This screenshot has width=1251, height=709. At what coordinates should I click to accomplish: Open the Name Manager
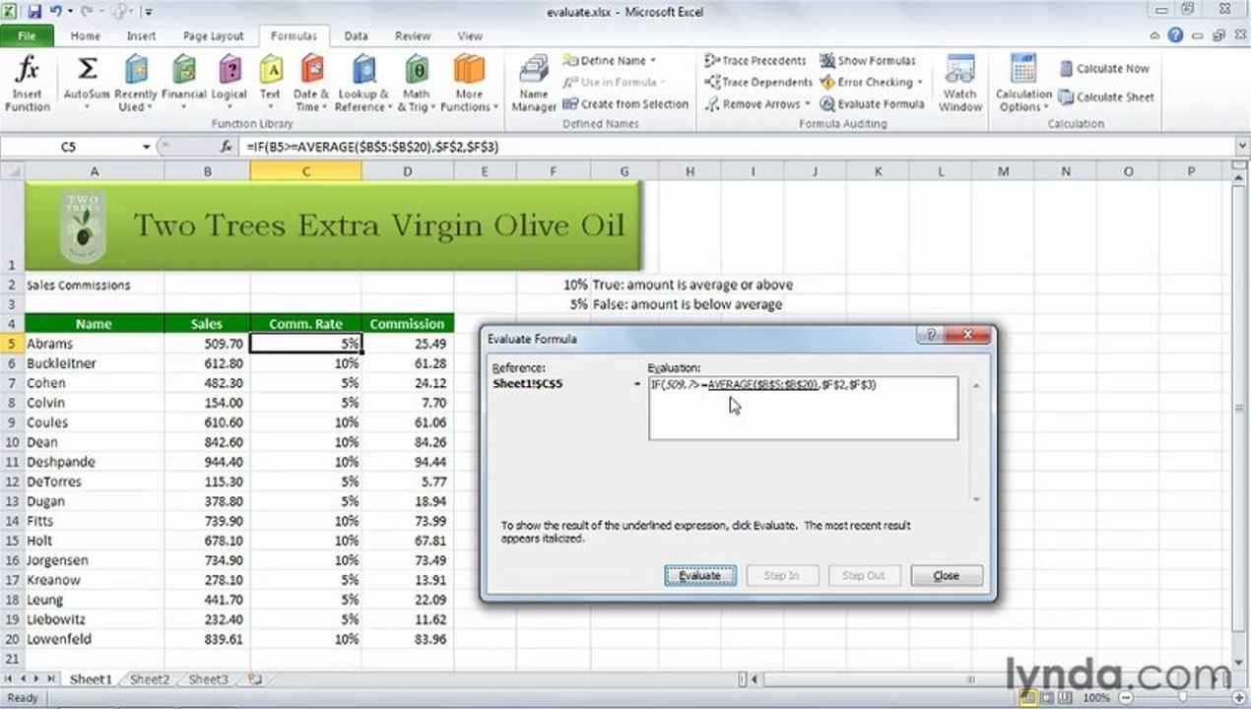(534, 85)
